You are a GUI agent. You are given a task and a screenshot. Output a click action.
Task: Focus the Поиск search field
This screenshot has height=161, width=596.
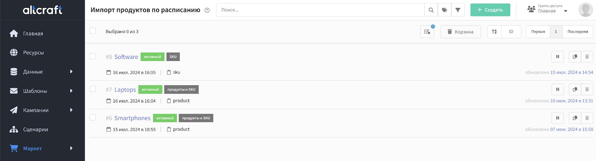(320, 10)
